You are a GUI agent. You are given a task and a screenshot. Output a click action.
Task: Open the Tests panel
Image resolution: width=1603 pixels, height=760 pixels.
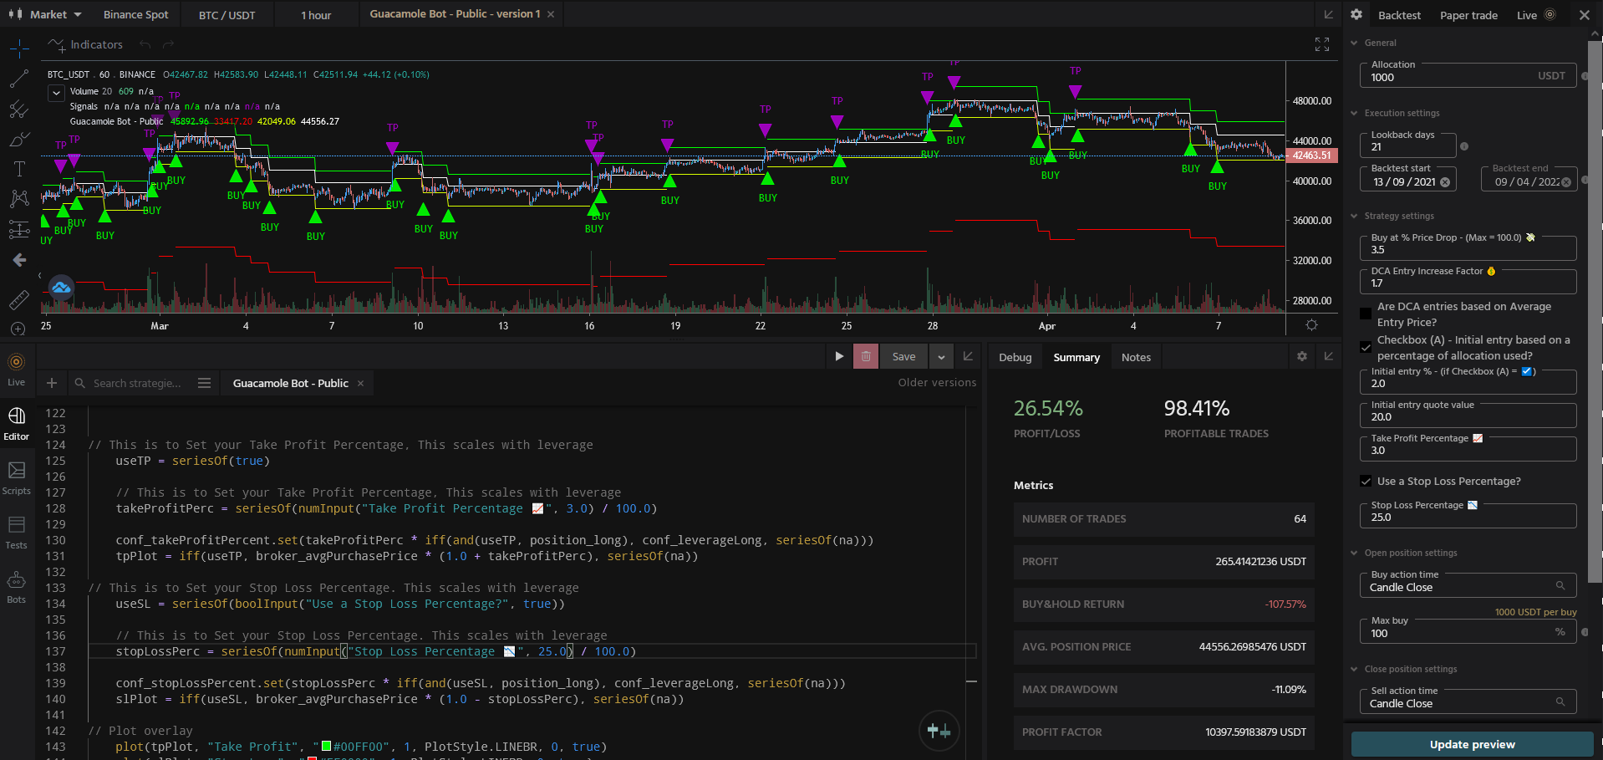(17, 531)
